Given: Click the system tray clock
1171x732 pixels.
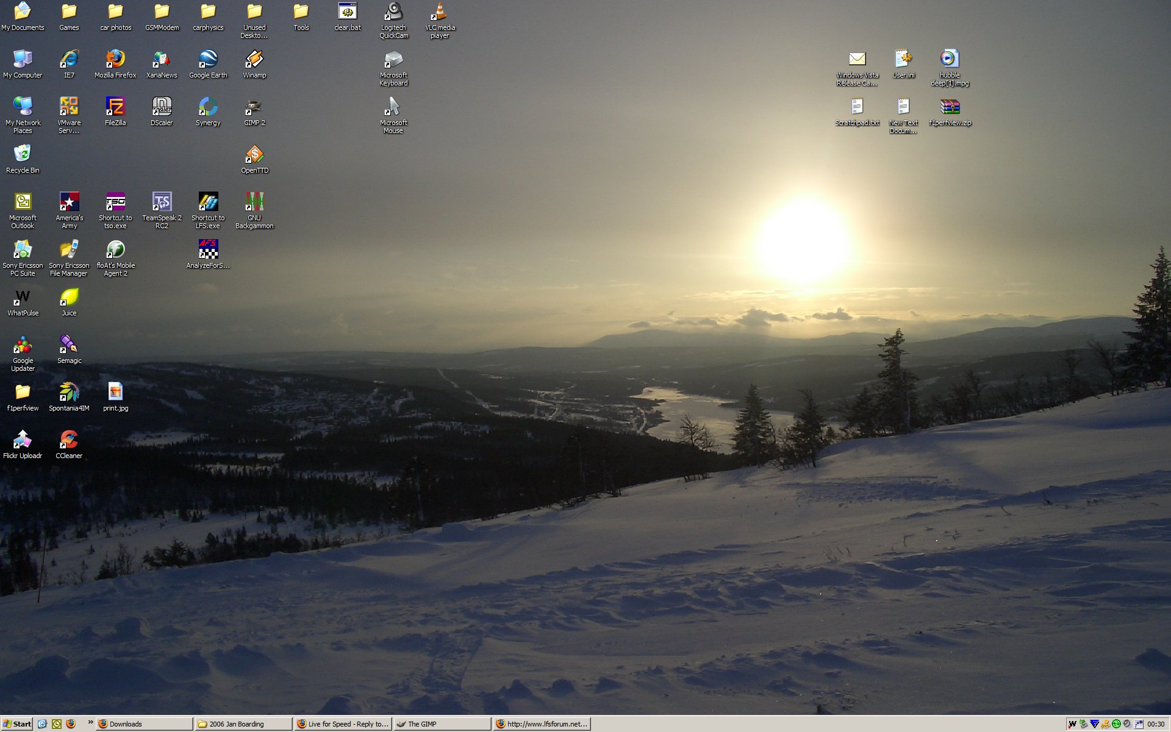Looking at the screenshot, I should (1156, 724).
